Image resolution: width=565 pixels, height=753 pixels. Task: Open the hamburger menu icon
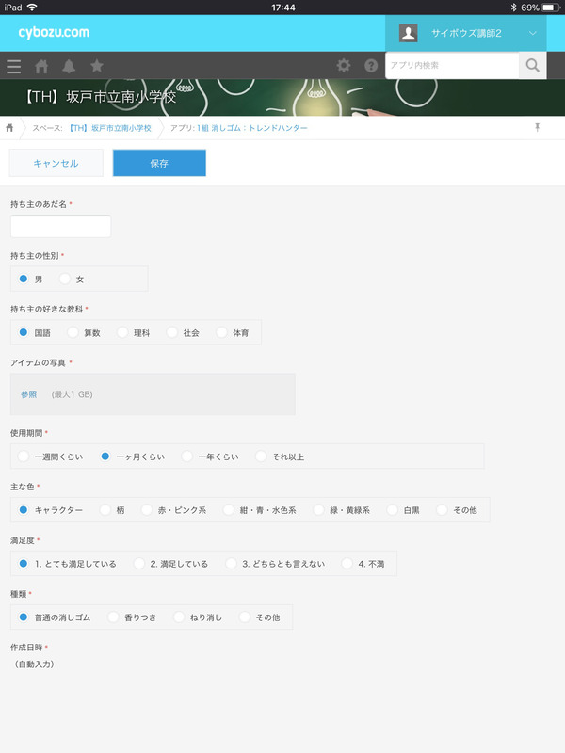pyautogui.click(x=13, y=66)
